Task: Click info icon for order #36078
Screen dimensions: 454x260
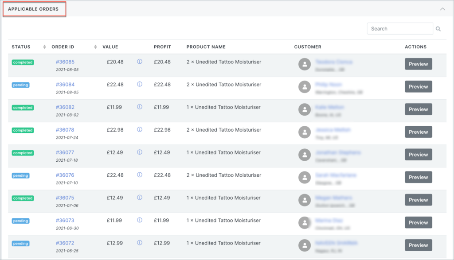Action: [x=140, y=130]
